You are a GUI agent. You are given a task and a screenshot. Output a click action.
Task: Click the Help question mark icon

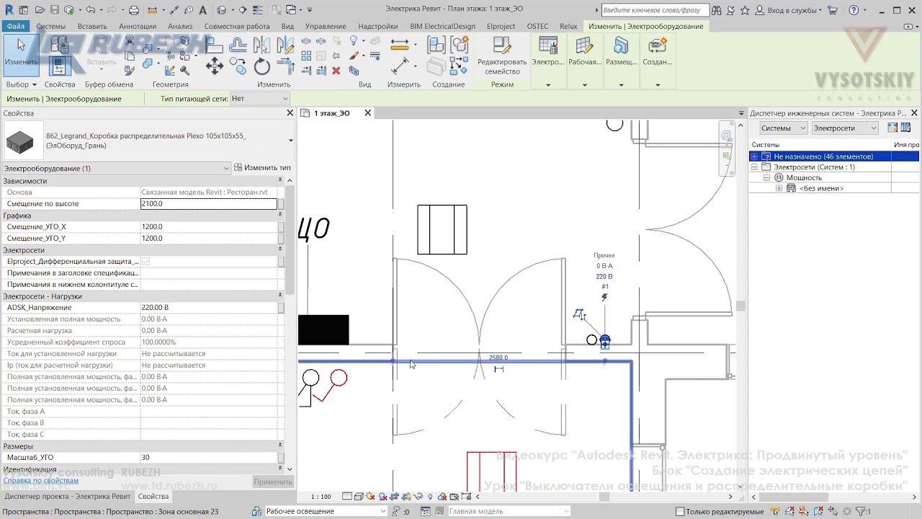click(x=854, y=10)
